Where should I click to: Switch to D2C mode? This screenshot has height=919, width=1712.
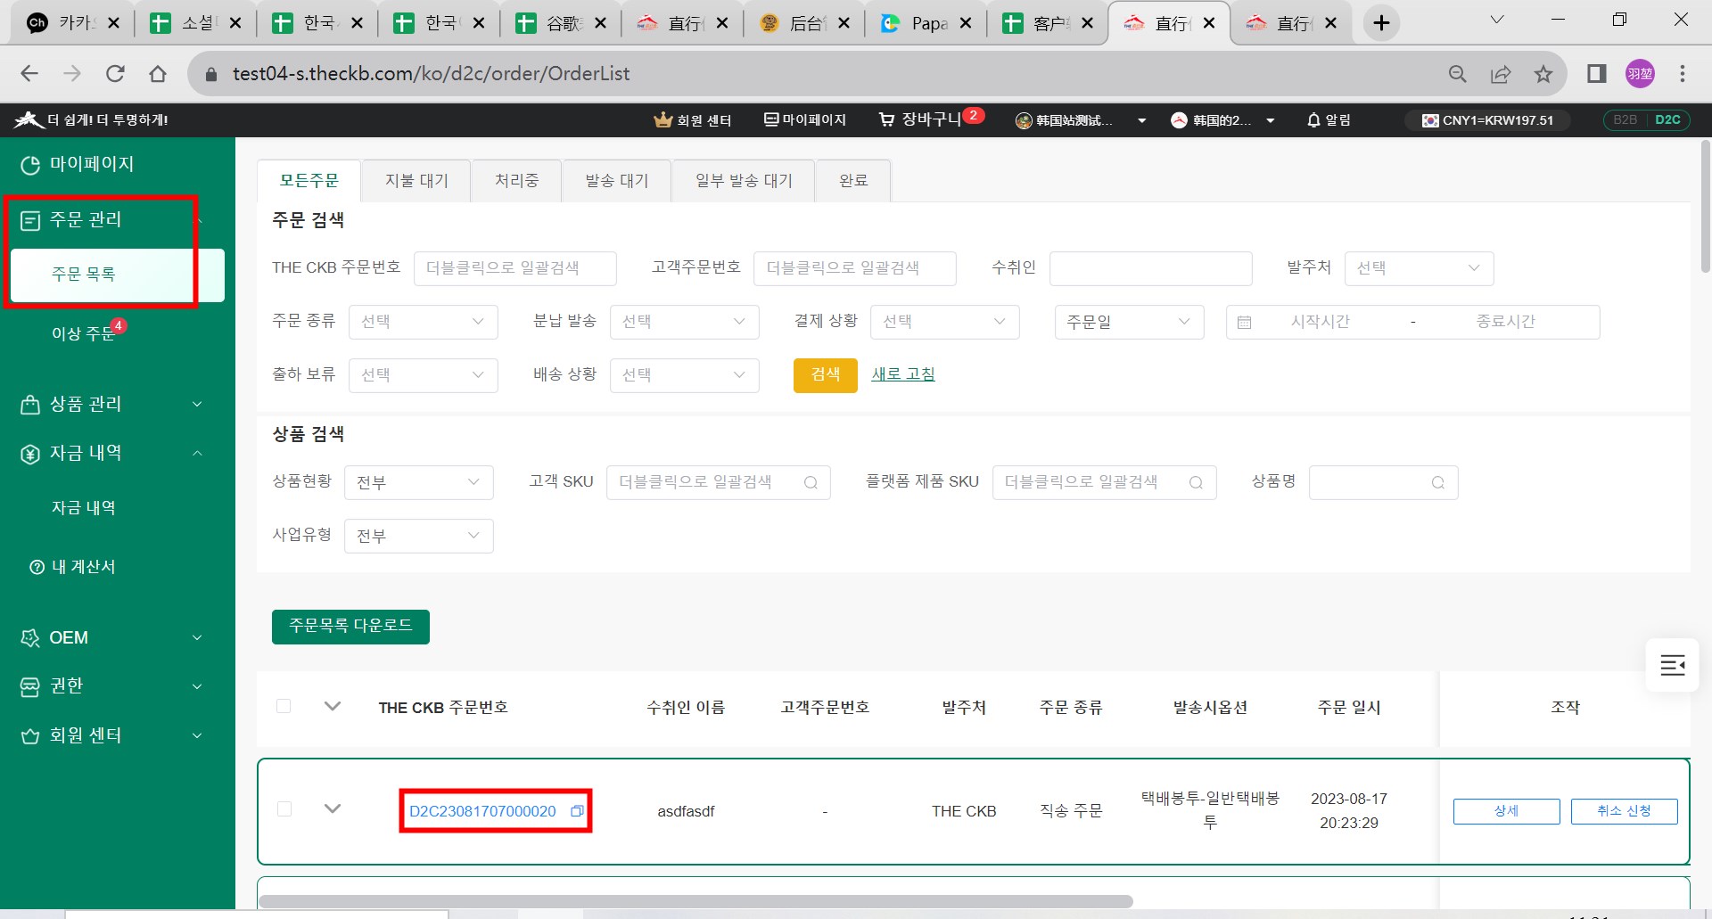click(x=1667, y=120)
